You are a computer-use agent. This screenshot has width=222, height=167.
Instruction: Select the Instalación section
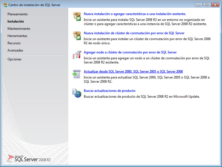click(x=16, y=21)
